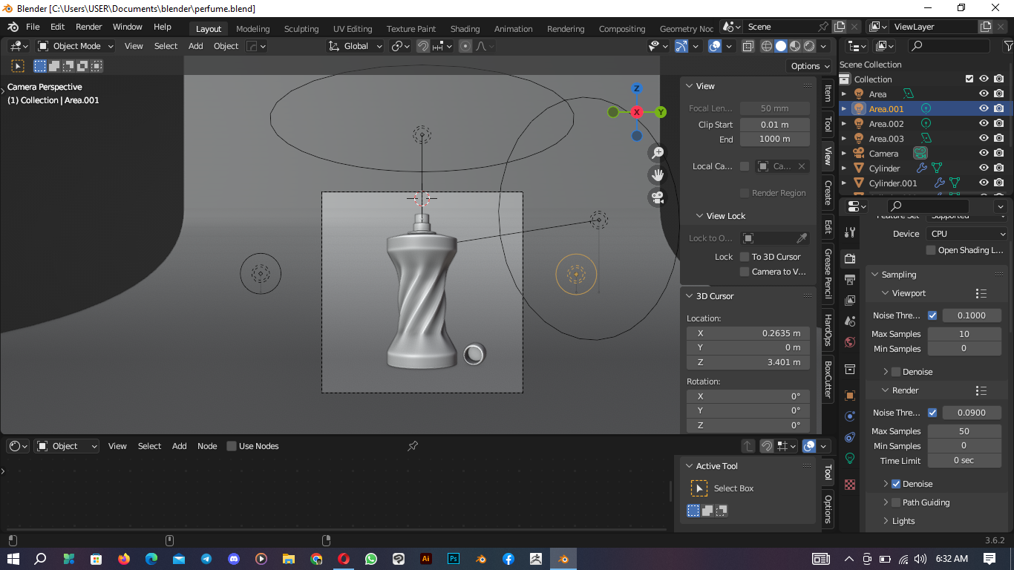The image size is (1014, 570).
Task: Enable Lock To 3D Cursor checkbox
Action: [x=745, y=257]
